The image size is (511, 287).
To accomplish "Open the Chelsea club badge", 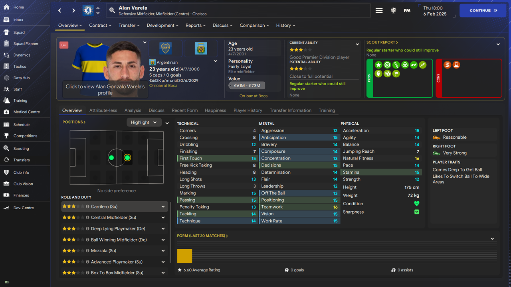I will pyautogui.click(x=88, y=10).
